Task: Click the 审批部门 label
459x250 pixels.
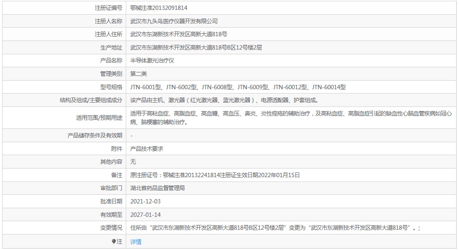Action: [111, 188]
